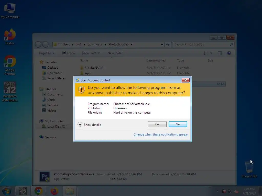Open 'Change when these notifications appear' link
Viewport: 262px width, 196px height.
(x=161, y=134)
